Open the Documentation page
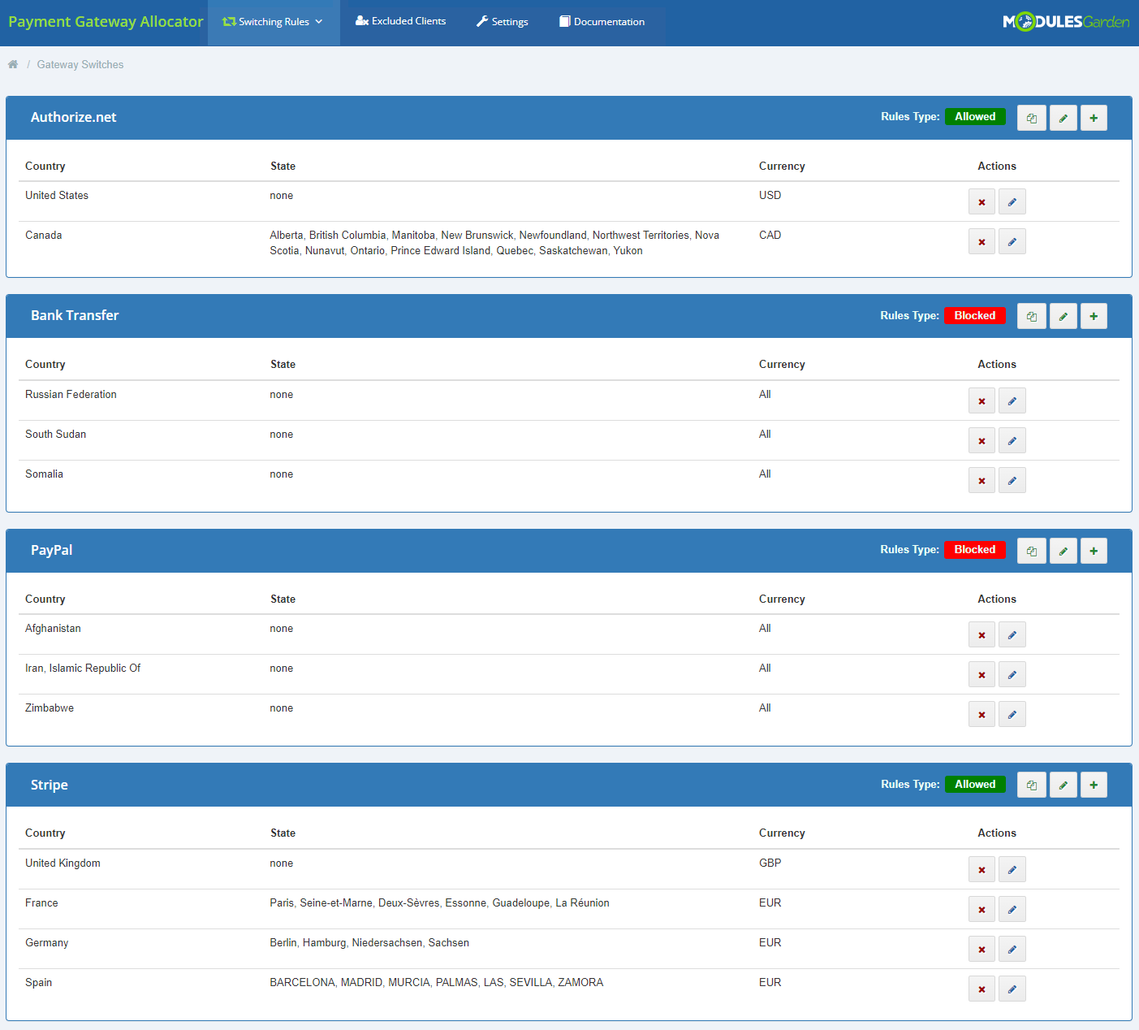 (602, 21)
